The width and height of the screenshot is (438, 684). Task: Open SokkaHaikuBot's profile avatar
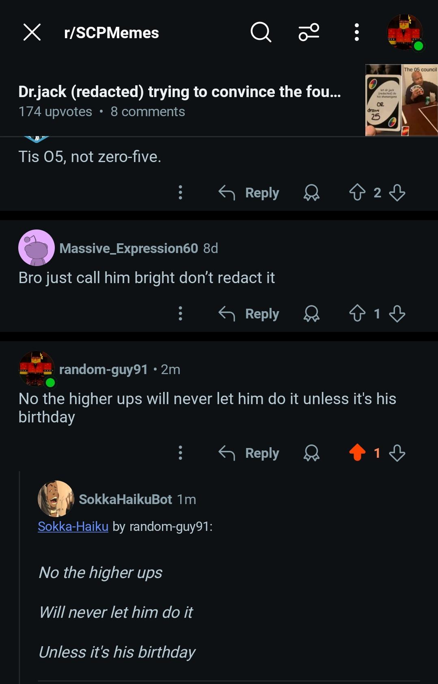point(56,499)
